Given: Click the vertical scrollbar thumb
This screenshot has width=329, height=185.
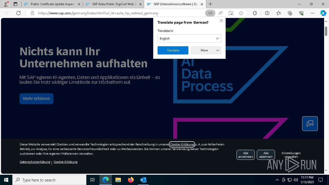Looking at the screenshot, I should [x=326, y=31].
